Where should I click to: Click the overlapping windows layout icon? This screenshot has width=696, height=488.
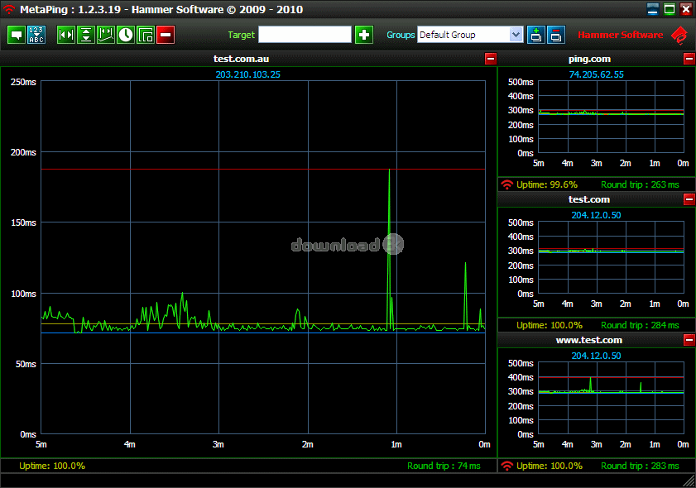tap(146, 35)
